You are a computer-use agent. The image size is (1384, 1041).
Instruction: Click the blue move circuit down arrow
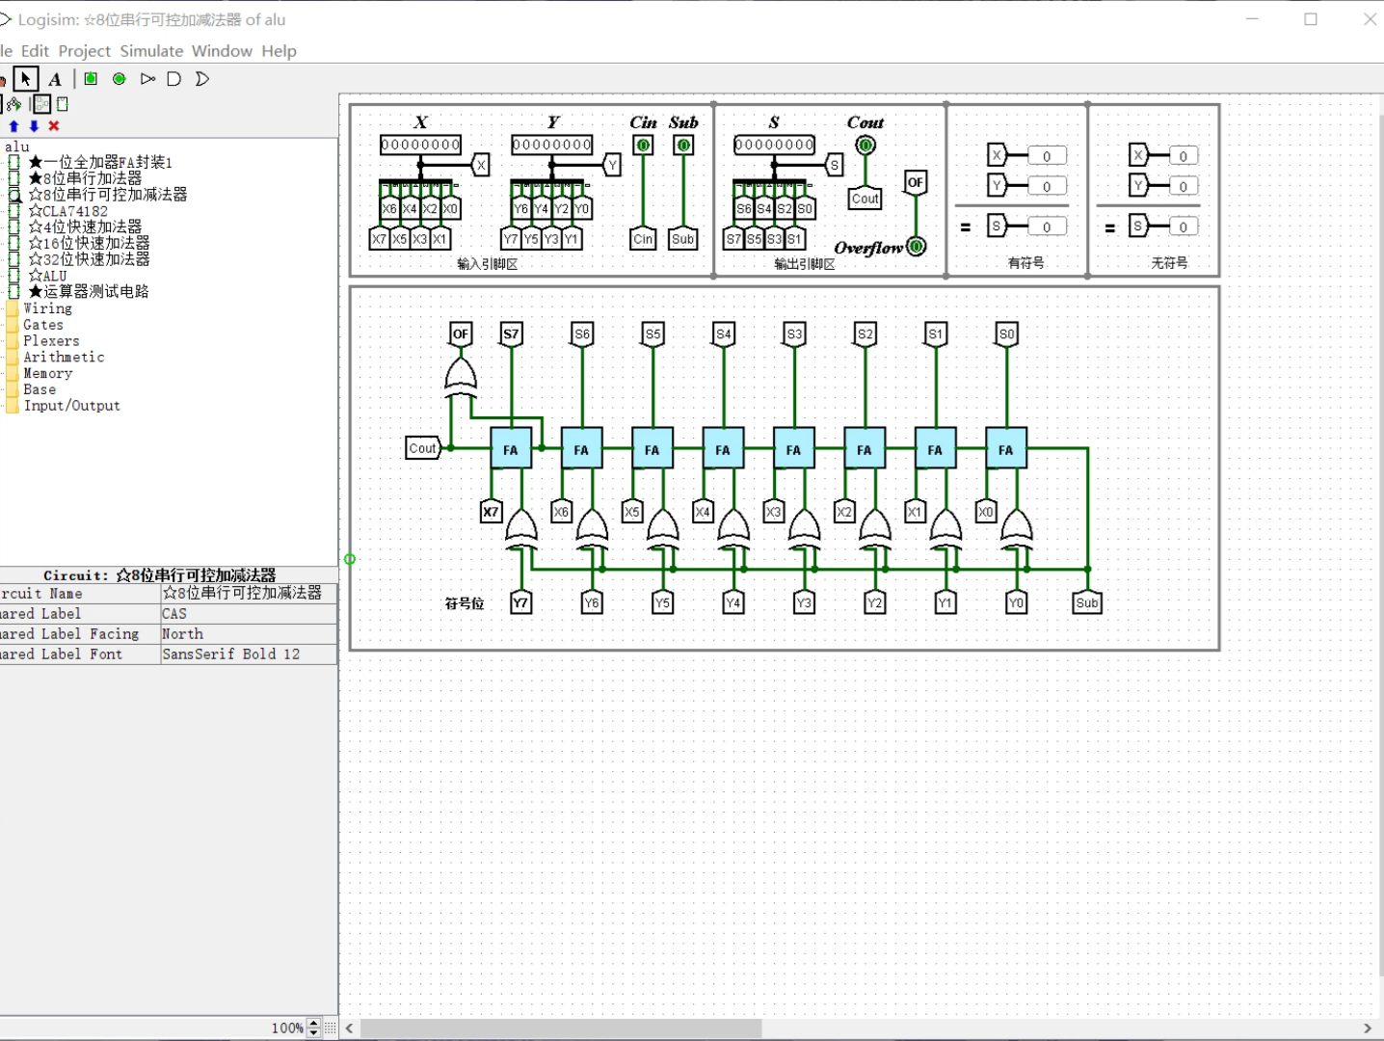pyautogui.click(x=34, y=126)
